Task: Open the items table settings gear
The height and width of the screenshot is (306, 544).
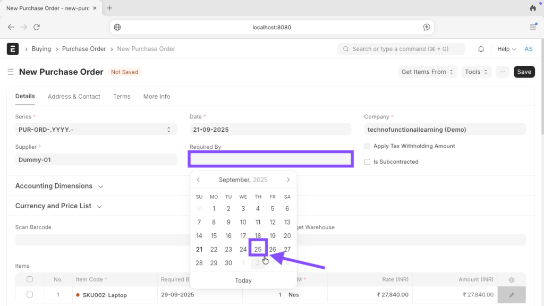Action: (511, 279)
